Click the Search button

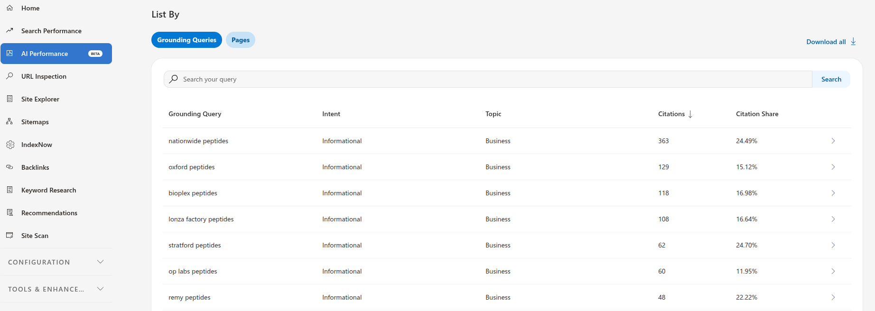831,79
